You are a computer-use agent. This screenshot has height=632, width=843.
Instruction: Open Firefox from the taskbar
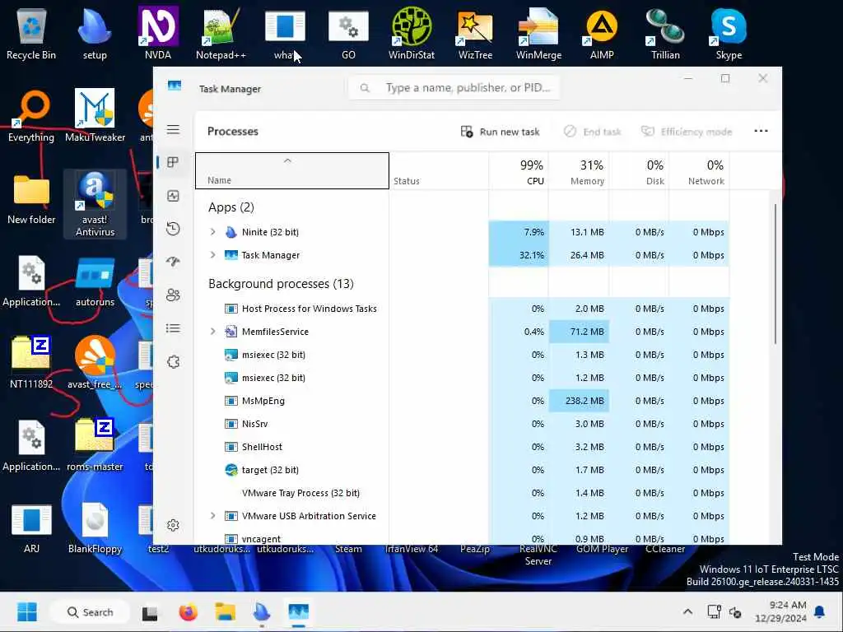tap(189, 611)
